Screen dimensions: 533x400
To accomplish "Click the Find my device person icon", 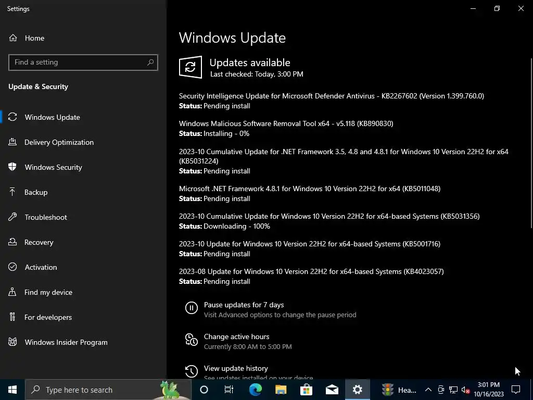I will [12, 292].
